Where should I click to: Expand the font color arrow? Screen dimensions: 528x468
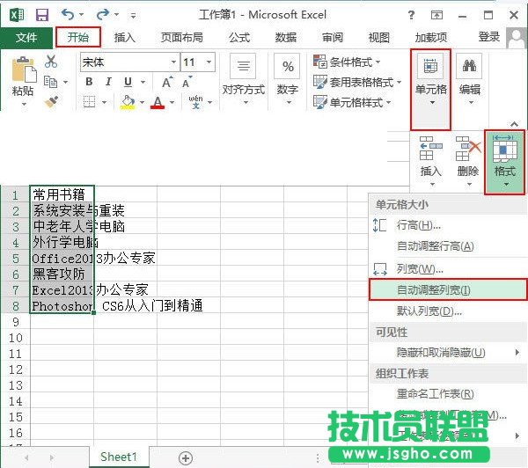click(172, 102)
